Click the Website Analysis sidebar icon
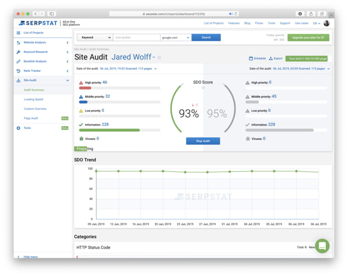Image resolution: width=348 pixels, height=276 pixels. [x=18, y=43]
